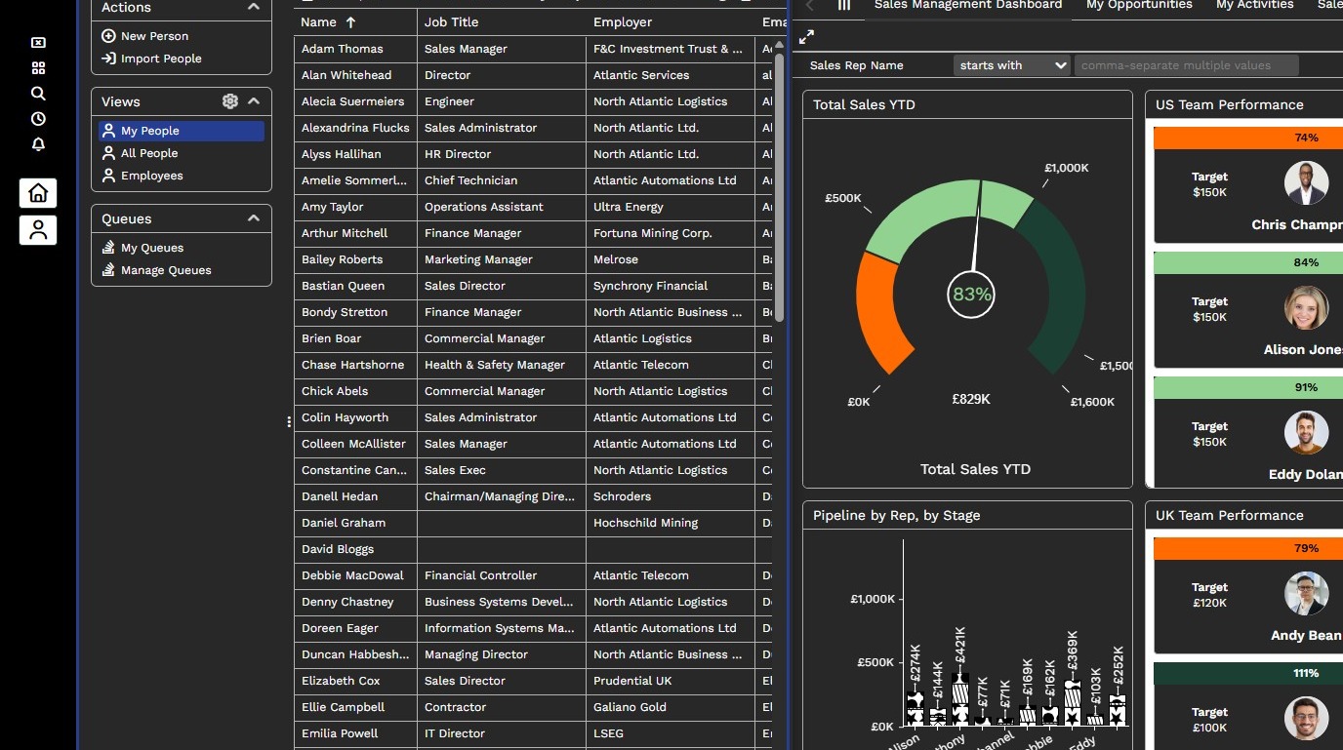Open the People icon in the sidebar

click(x=38, y=230)
